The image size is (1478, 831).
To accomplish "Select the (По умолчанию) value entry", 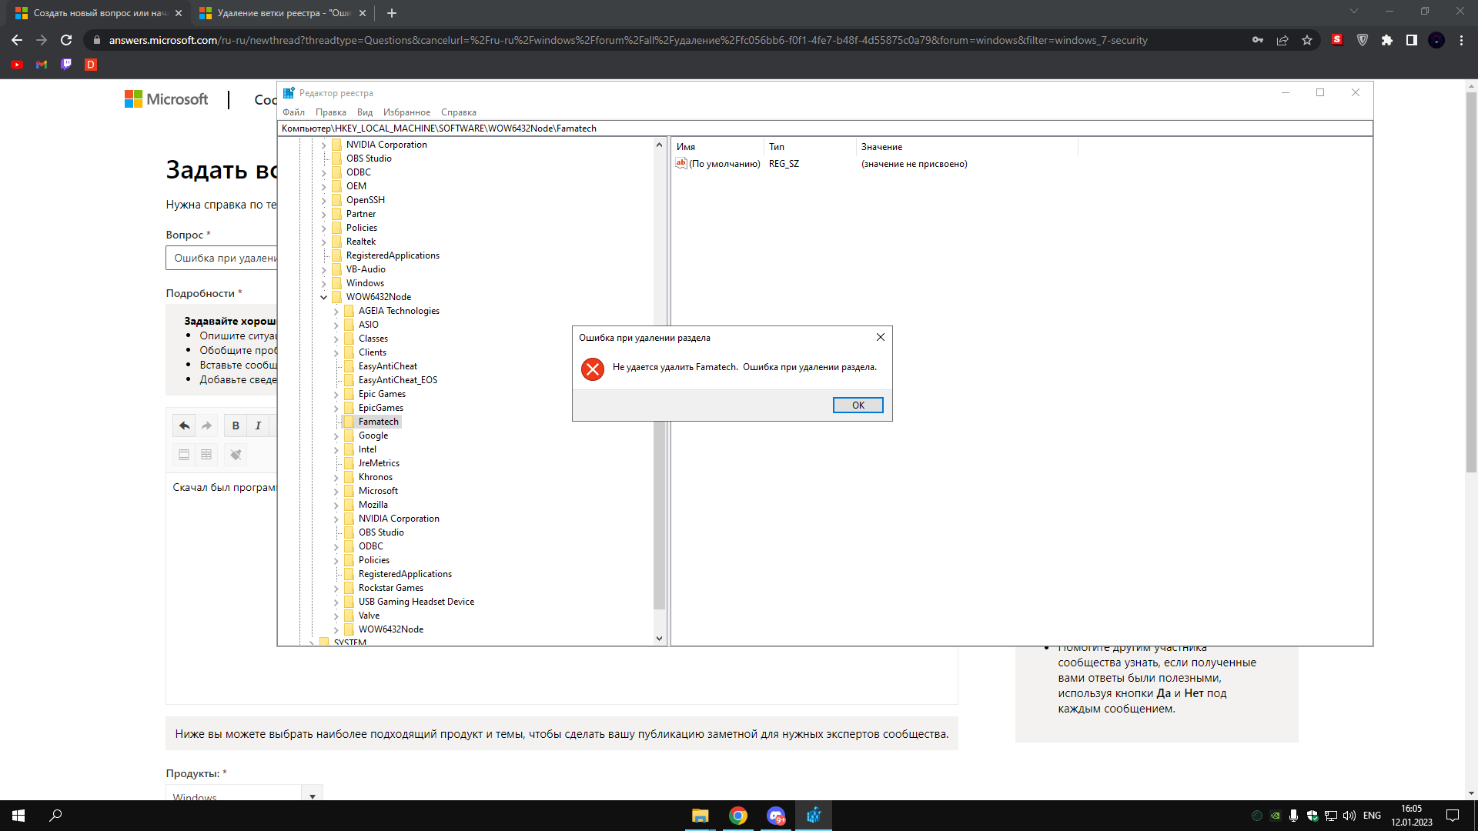I will (x=724, y=164).
